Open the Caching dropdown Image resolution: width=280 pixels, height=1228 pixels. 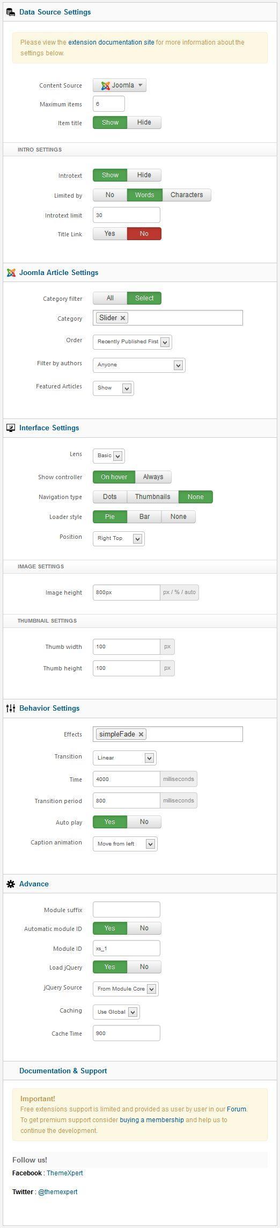click(x=116, y=1012)
